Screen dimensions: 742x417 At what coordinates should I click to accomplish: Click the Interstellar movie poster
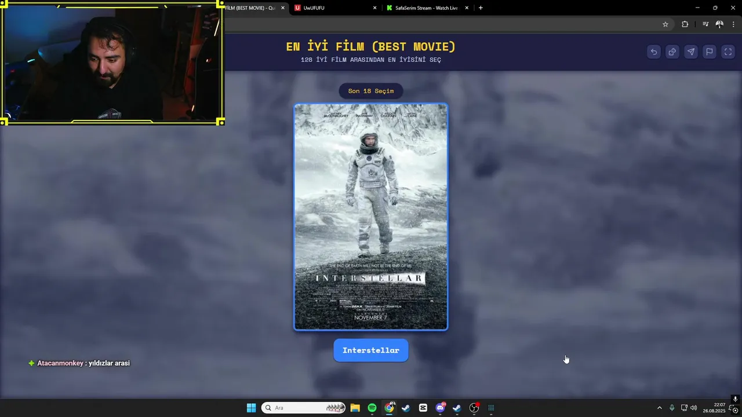tap(371, 217)
